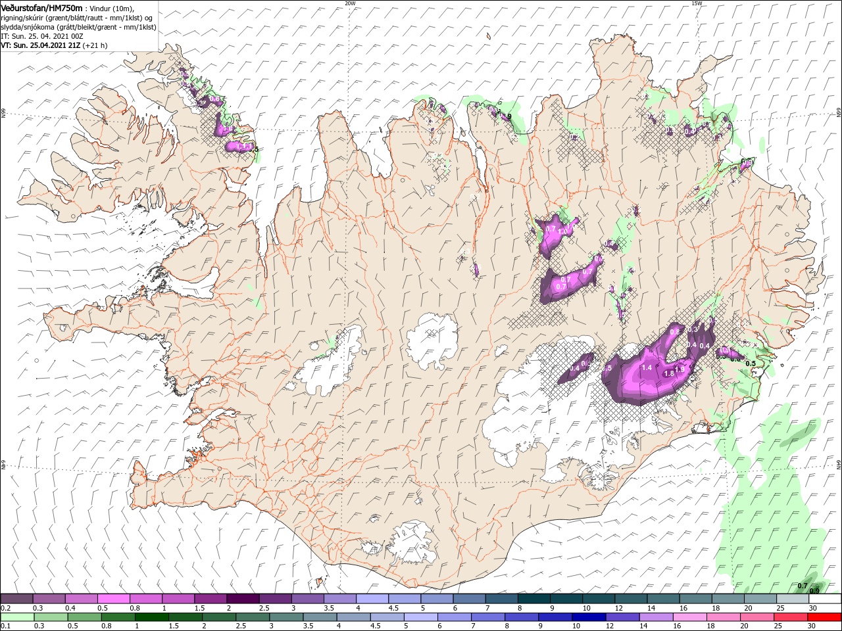Select the VT: Sun. 25.04.2021 21Z line

[x=54, y=46]
